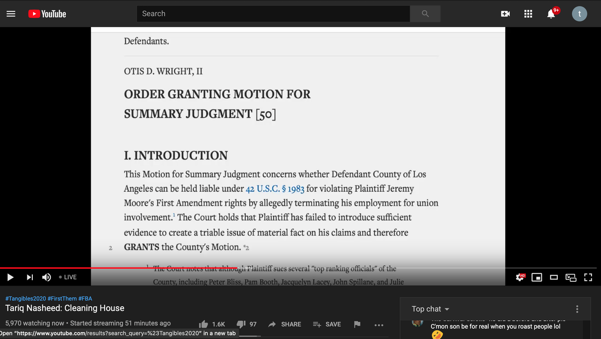Click the YouTube logo to go home
Viewport: 601px width, 339px height.
click(46, 14)
